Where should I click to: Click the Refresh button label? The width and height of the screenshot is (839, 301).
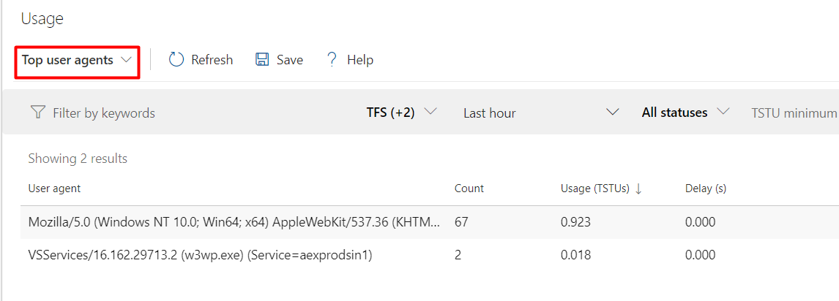pyautogui.click(x=212, y=60)
